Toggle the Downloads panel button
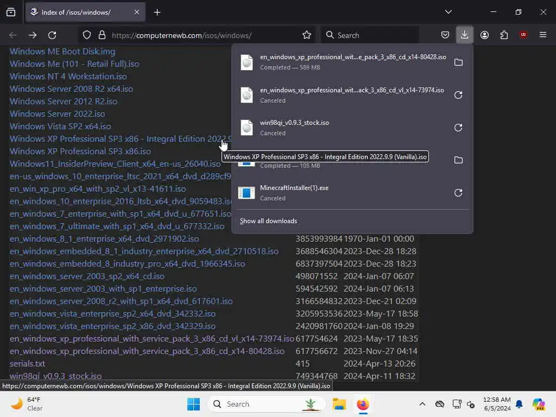 [465, 35]
